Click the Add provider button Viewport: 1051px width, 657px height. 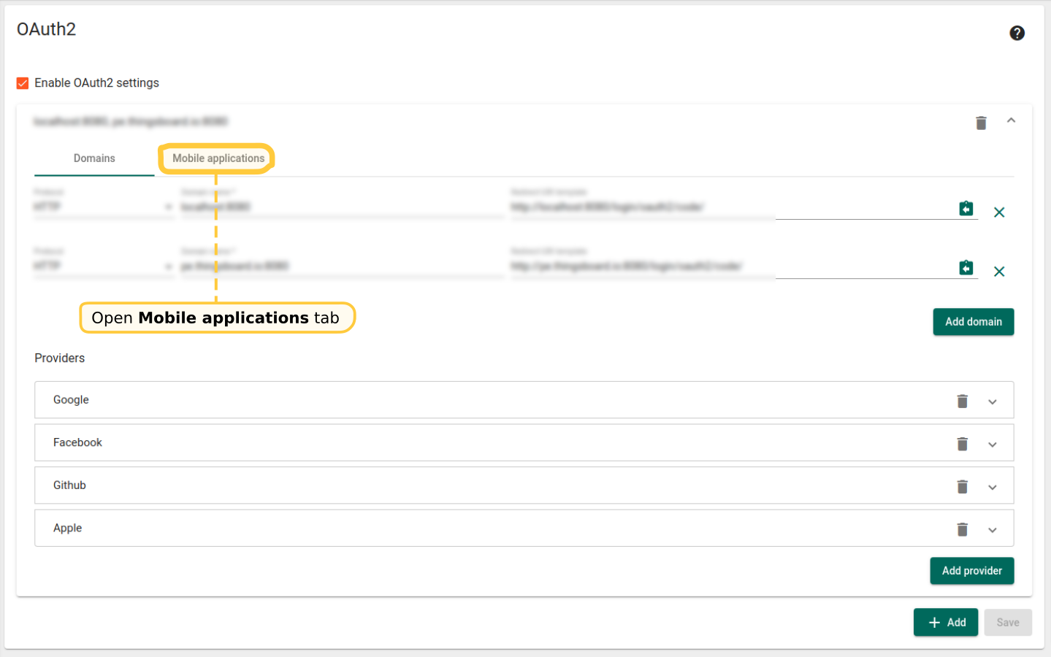971,571
